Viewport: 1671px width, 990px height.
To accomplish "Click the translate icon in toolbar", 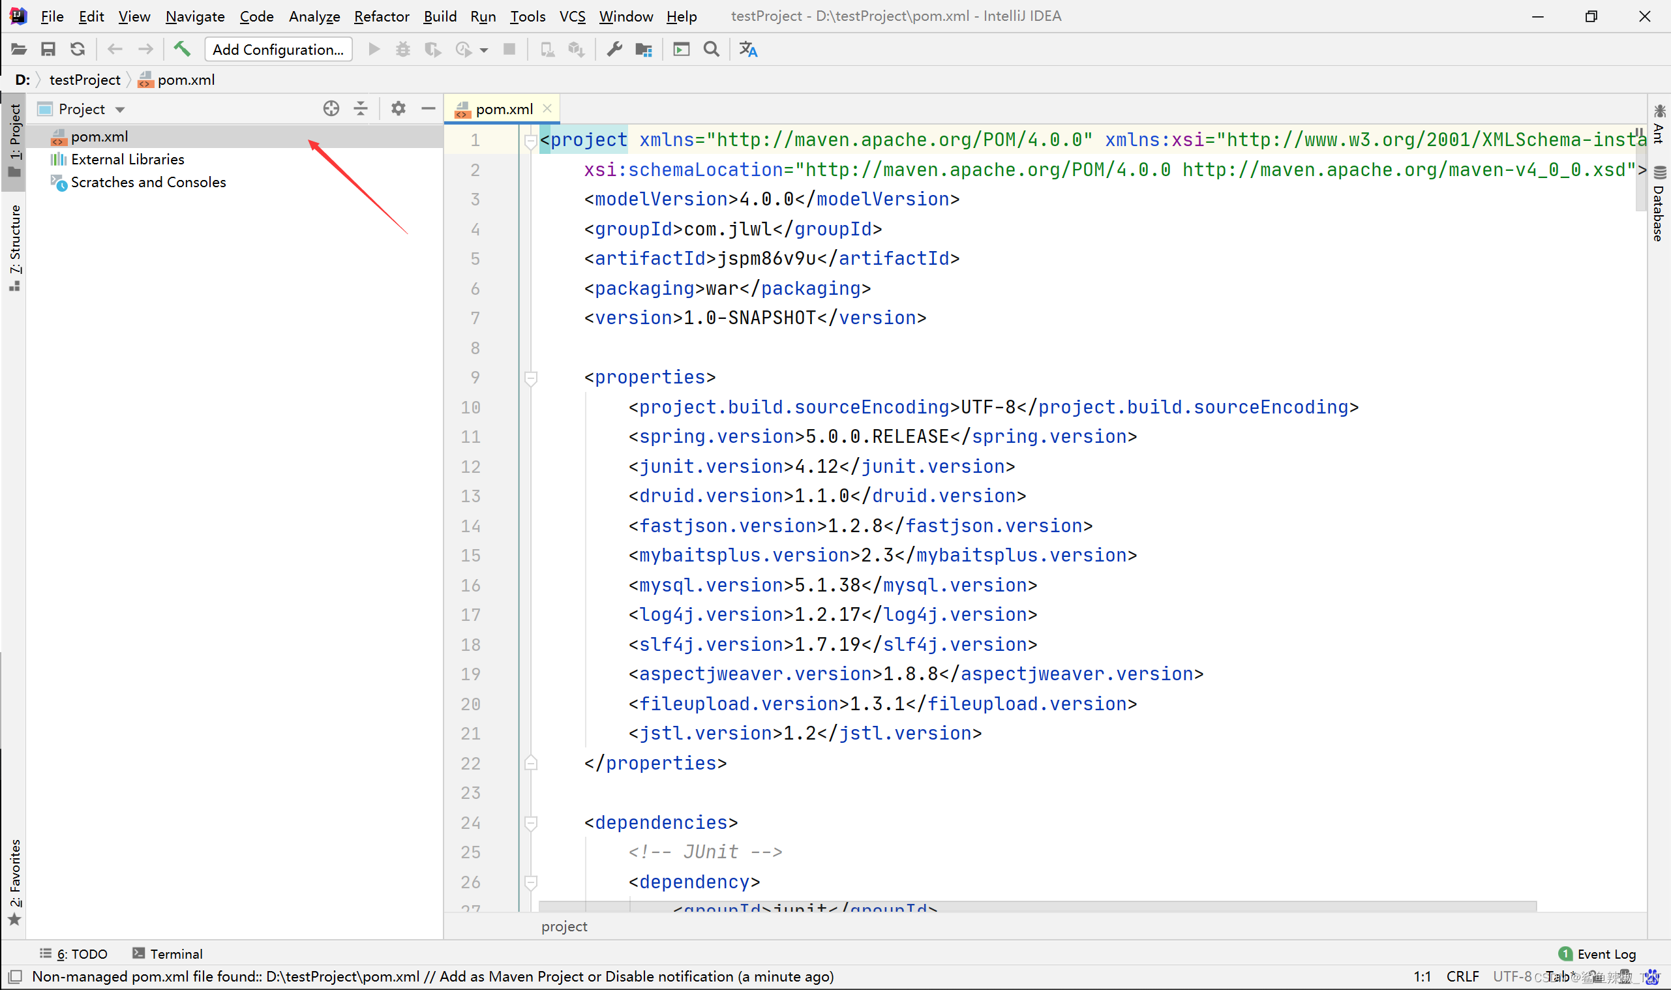I will pyautogui.click(x=748, y=50).
